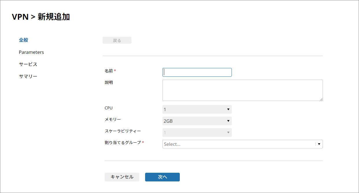This screenshot has height=193, width=359.
Task: Switch to the Parameters step
Action: [31, 52]
